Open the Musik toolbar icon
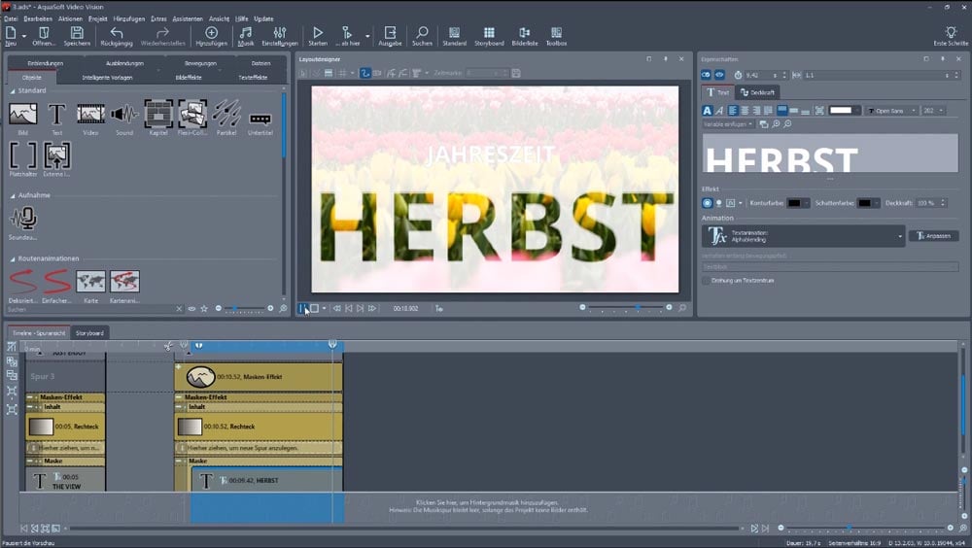Screen dimensions: 972x548 (x=246, y=36)
